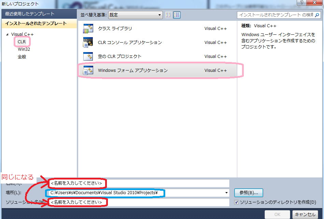Click Visual C++ label in Windows フォーム row
324x219 pixels.
(x=215, y=70)
